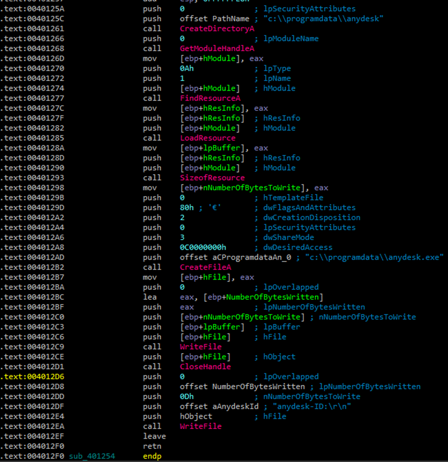The height and width of the screenshot is (462, 448).
Task: Select the CreateDirectoryA call
Action: point(217,28)
